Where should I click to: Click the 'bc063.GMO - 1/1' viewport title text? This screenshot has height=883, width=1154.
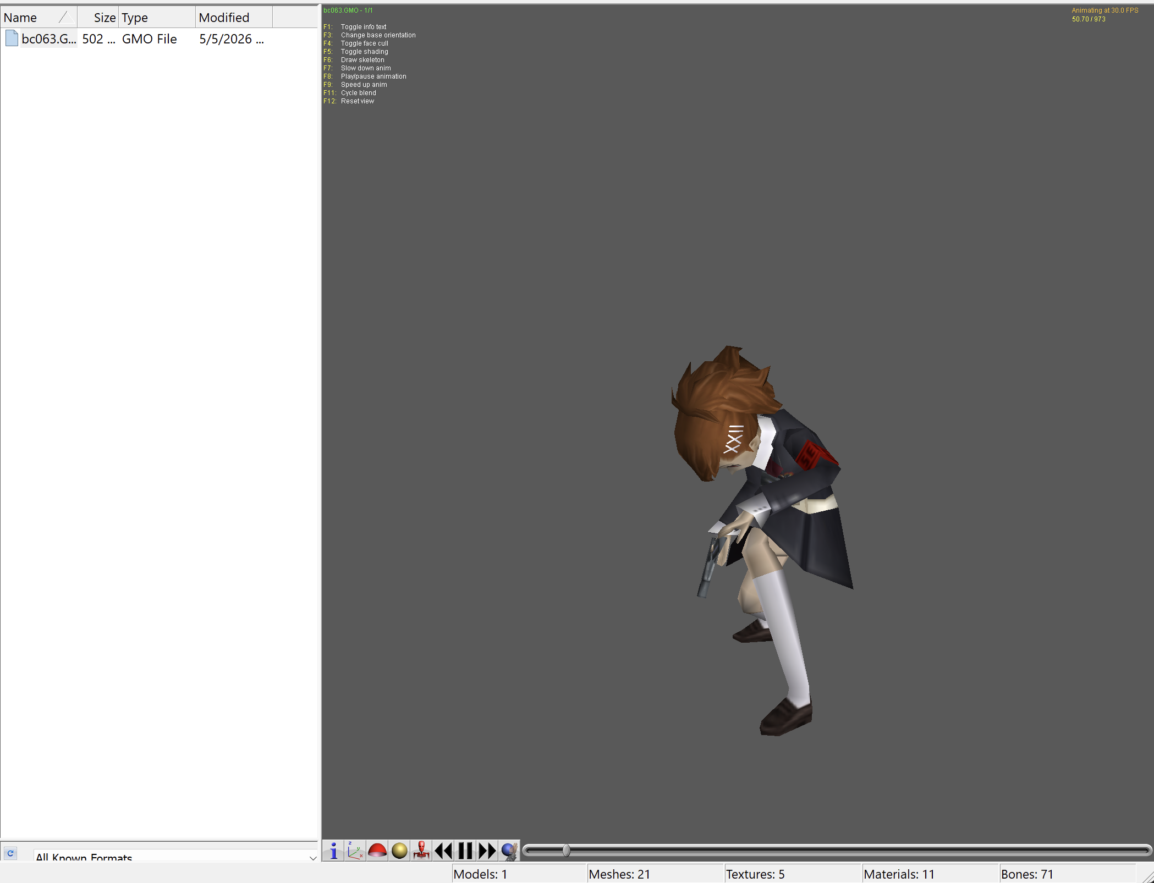click(x=348, y=10)
